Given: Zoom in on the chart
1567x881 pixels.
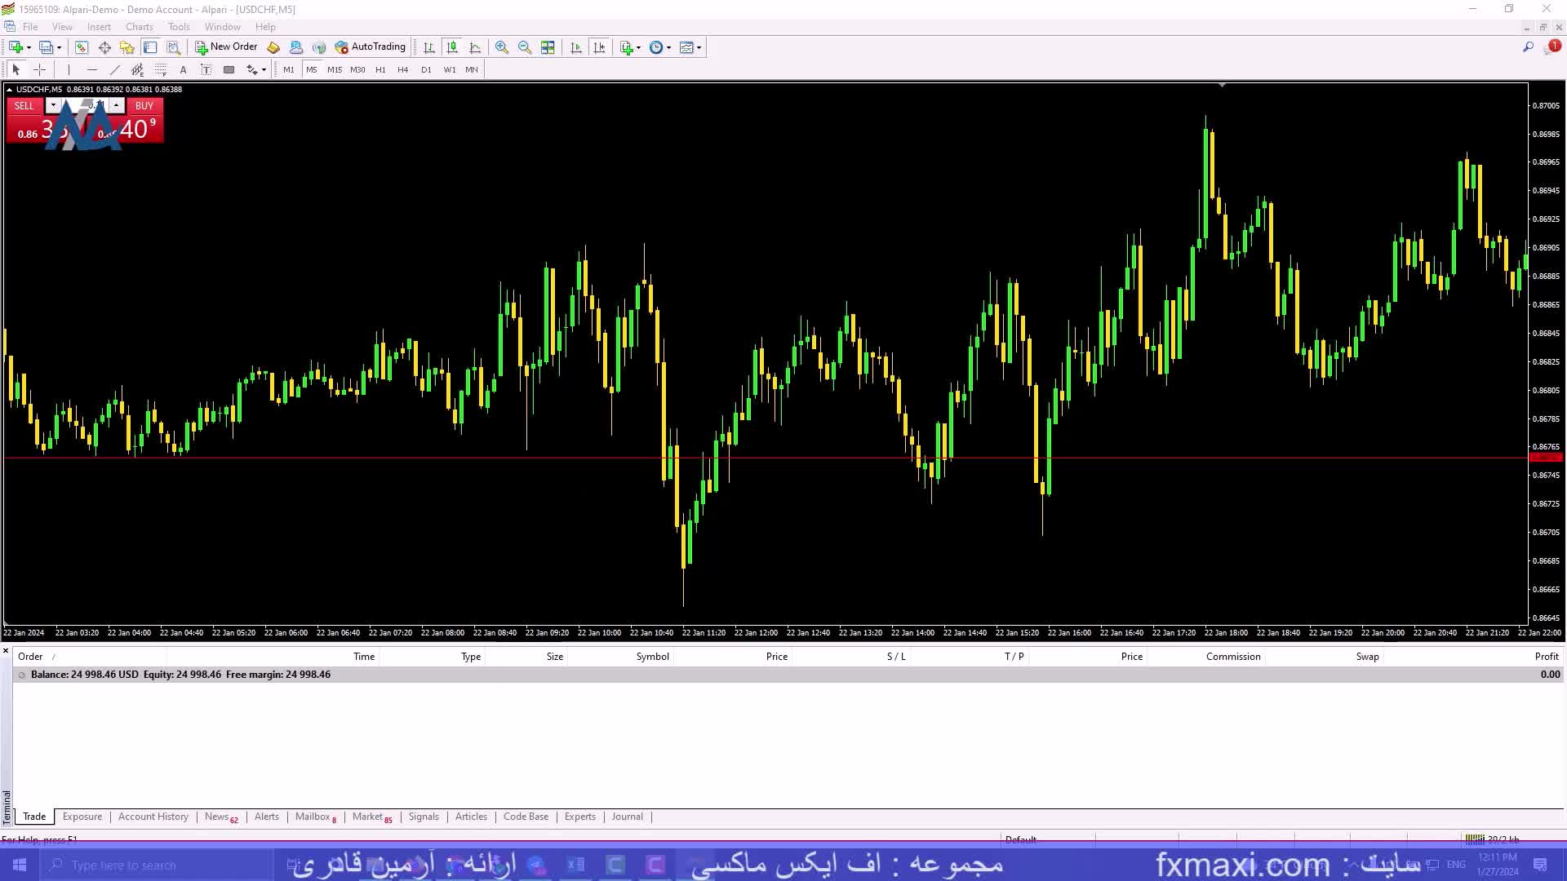Looking at the screenshot, I should [502, 47].
